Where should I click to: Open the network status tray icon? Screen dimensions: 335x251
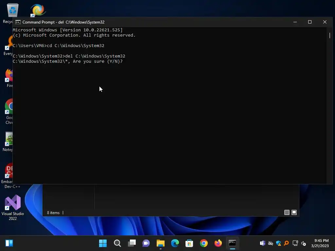(295, 243)
